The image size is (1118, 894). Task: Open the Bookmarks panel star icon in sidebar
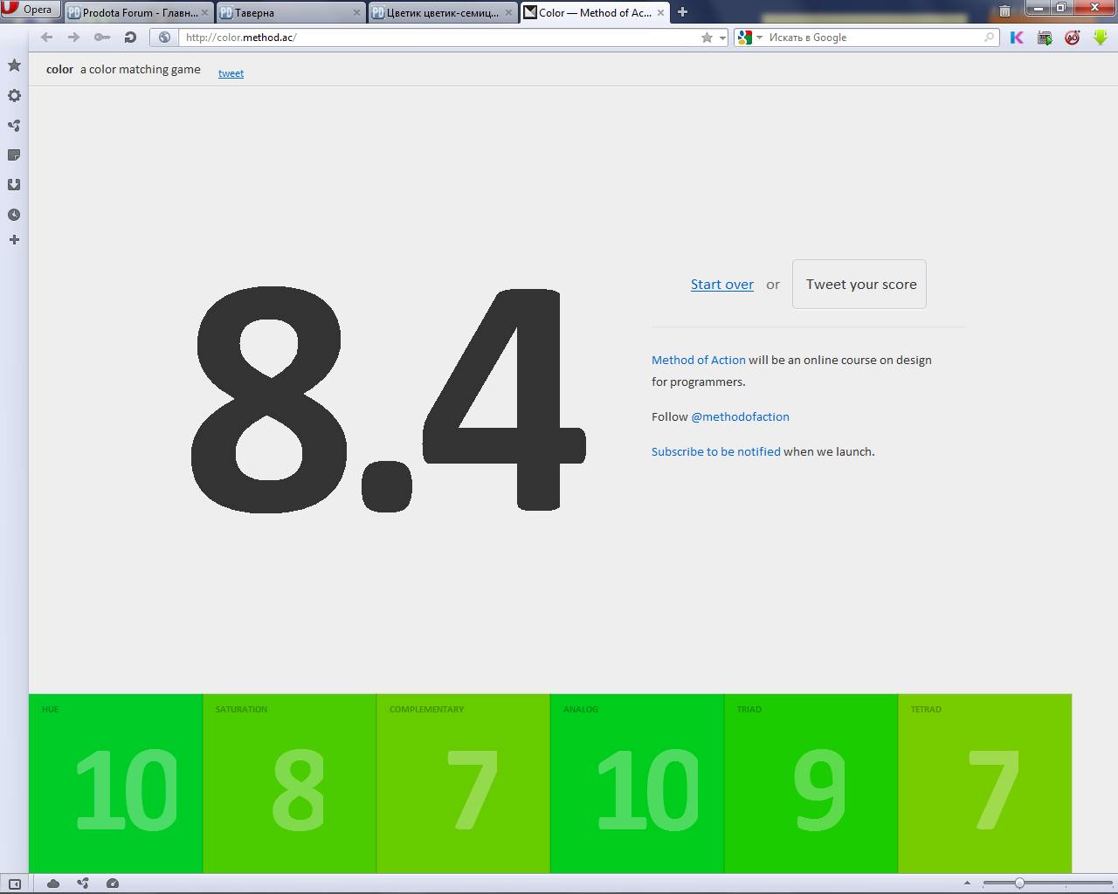click(14, 65)
